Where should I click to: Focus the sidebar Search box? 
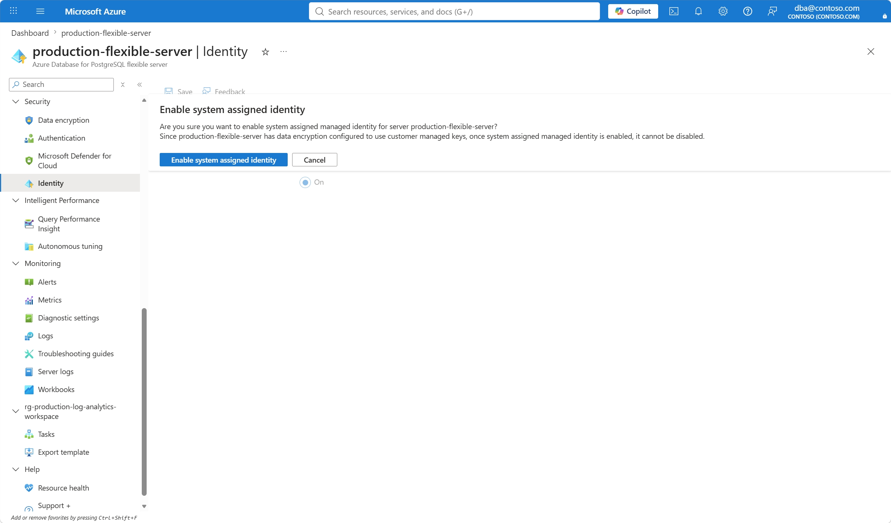[x=61, y=85]
